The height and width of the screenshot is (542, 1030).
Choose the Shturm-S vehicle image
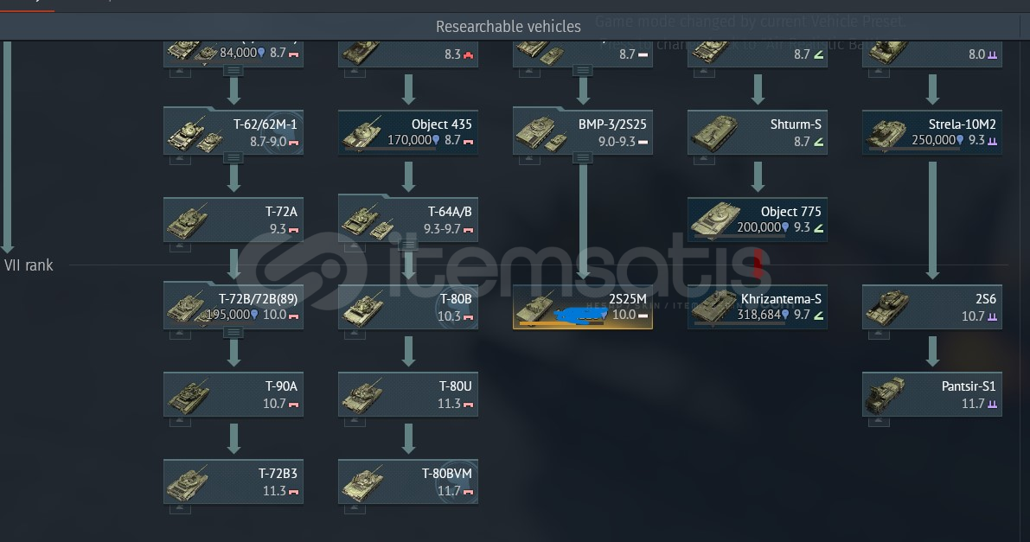[x=714, y=133]
